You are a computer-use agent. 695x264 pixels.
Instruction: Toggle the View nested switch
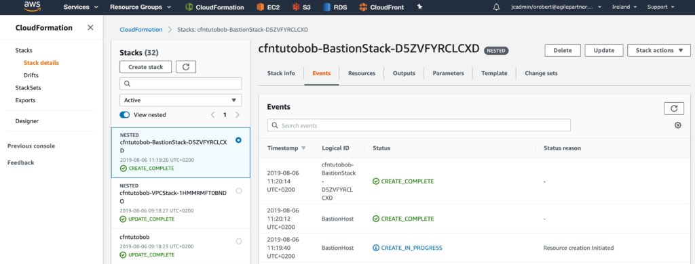(125, 114)
